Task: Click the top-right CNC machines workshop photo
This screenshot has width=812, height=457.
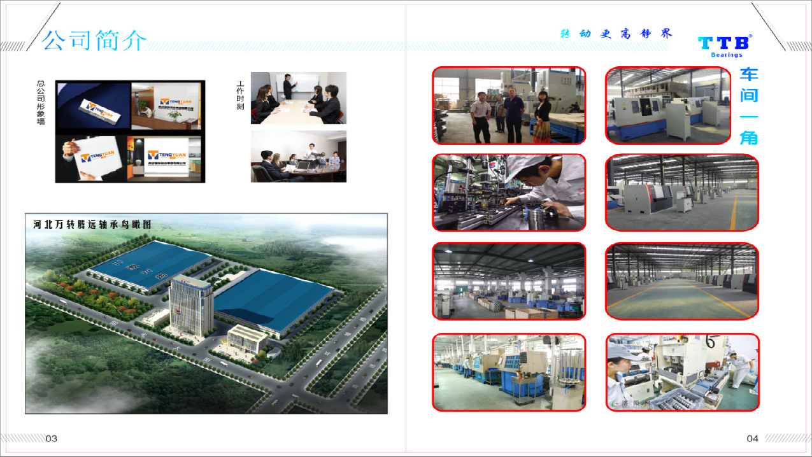Action: click(x=667, y=105)
